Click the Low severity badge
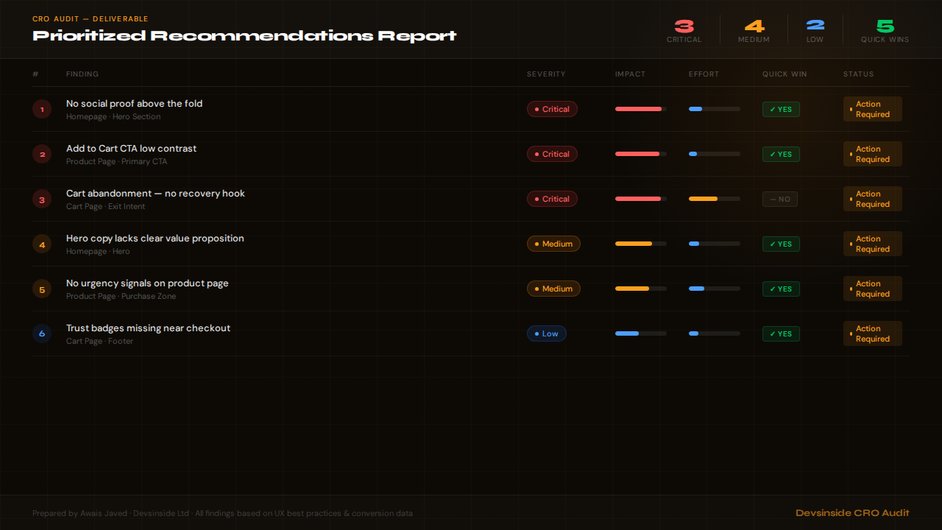Image resolution: width=942 pixels, height=530 pixels. [546, 333]
